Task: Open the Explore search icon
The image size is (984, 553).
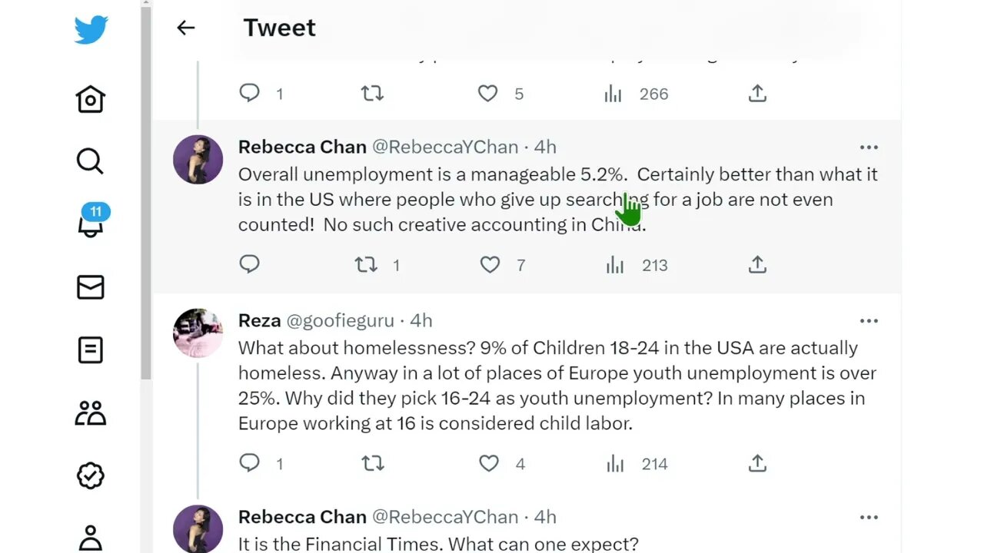Action: [90, 161]
